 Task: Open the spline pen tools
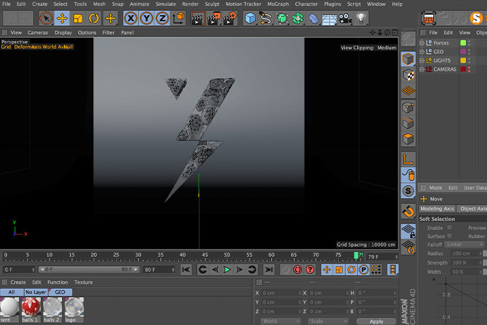tap(266, 18)
